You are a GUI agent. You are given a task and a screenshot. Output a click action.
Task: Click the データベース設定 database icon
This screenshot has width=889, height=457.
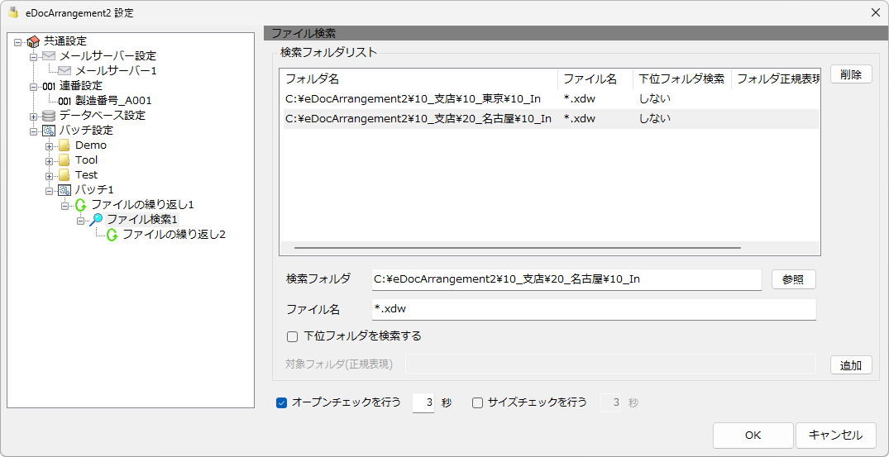[50, 116]
